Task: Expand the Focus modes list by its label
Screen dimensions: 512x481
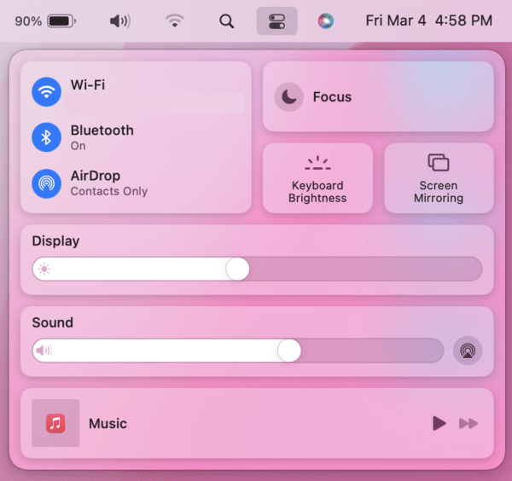Action: coord(332,97)
